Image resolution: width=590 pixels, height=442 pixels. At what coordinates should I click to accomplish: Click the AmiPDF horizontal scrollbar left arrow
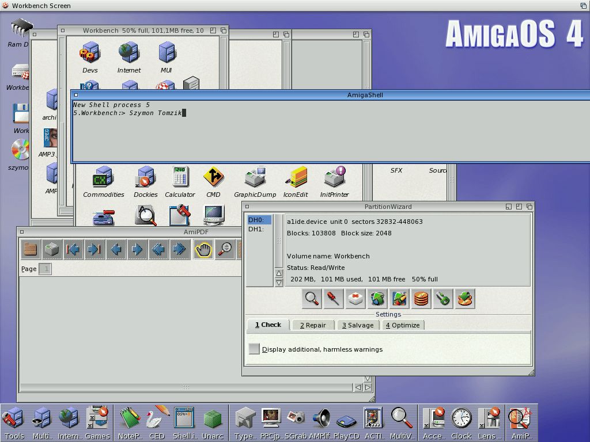pyautogui.click(x=358, y=387)
